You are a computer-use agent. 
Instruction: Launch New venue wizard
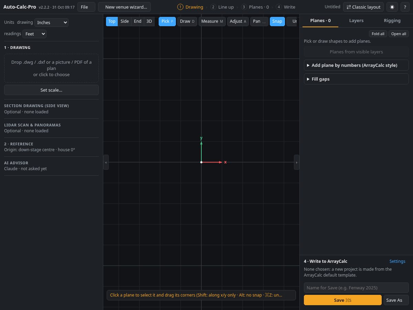point(124,7)
